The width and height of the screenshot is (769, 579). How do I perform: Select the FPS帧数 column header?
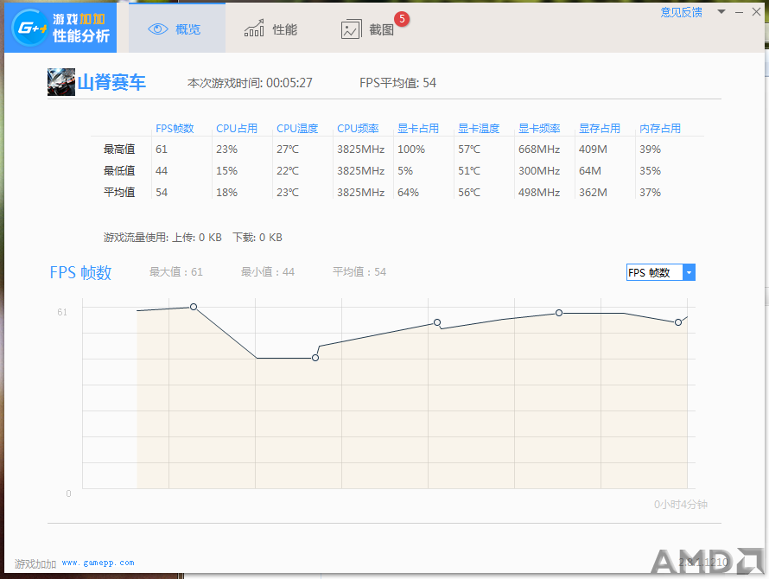pyautogui.click(x=175, y=129)
